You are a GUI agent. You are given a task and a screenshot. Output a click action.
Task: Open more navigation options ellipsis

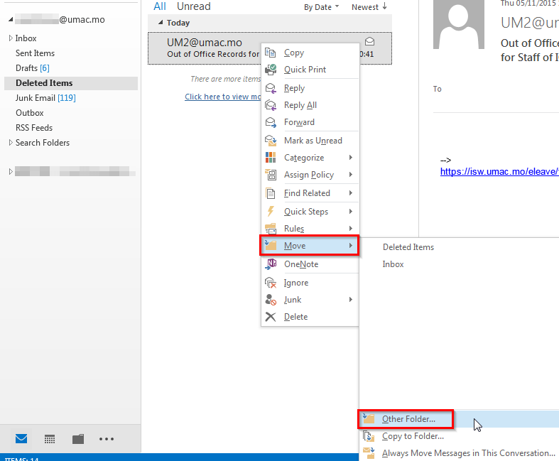point(107,439)
